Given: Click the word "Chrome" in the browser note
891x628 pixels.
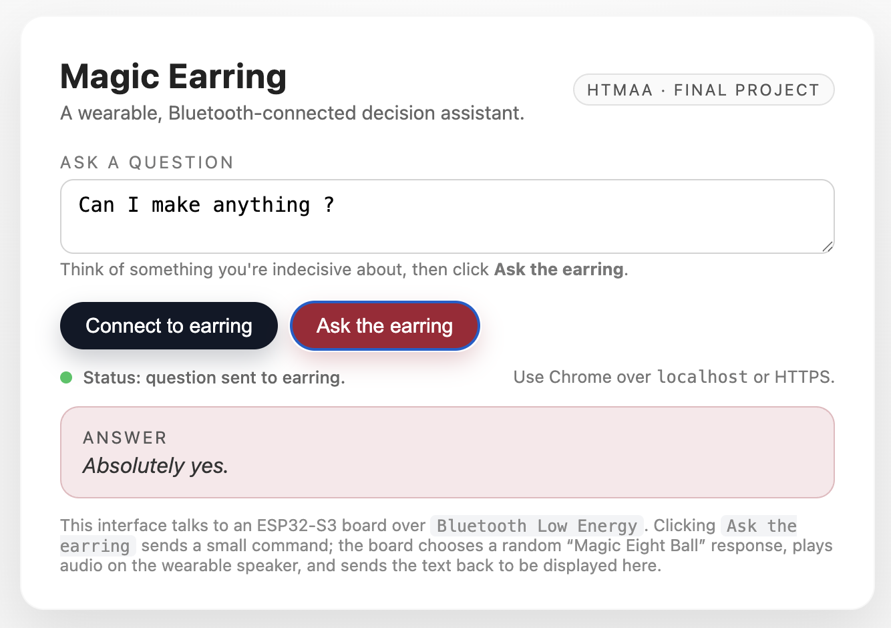Looking at the screenshot, I should tap(580, 377).
